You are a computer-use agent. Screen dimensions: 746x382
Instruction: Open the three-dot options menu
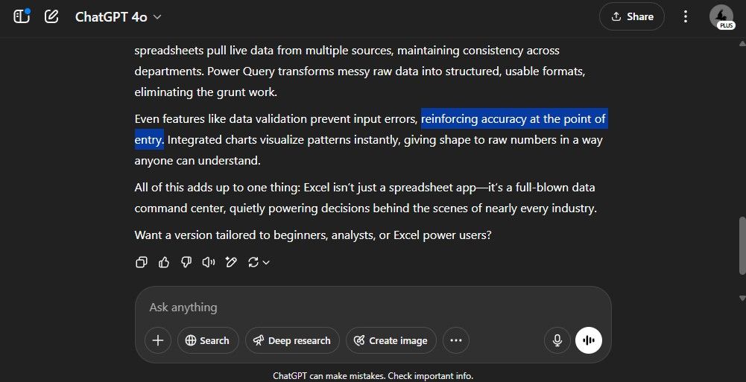pyautogui.click(x=686, y=16)
